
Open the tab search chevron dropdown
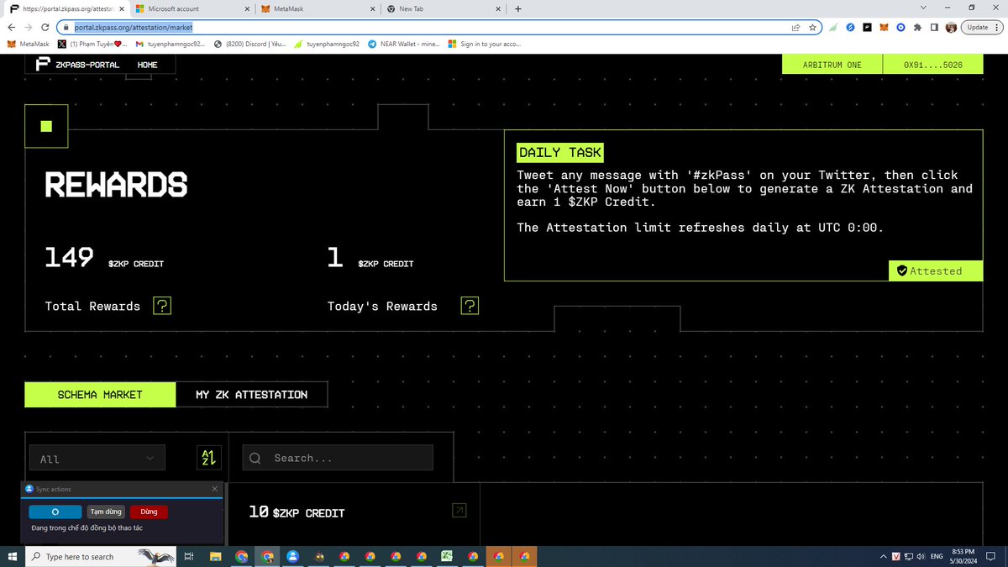pyautogui.click(x=923, y=8)
